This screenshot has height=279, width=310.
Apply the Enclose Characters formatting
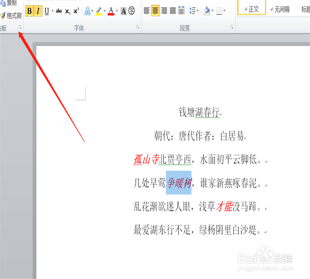(132, 11)
